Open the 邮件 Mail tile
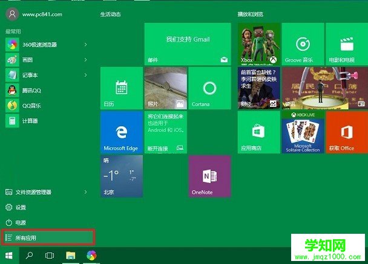The image size is (368, 264). coord(188,44)
